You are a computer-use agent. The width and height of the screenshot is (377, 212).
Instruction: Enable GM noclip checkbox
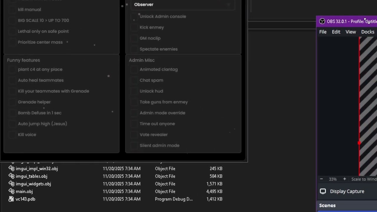point(134,38)
